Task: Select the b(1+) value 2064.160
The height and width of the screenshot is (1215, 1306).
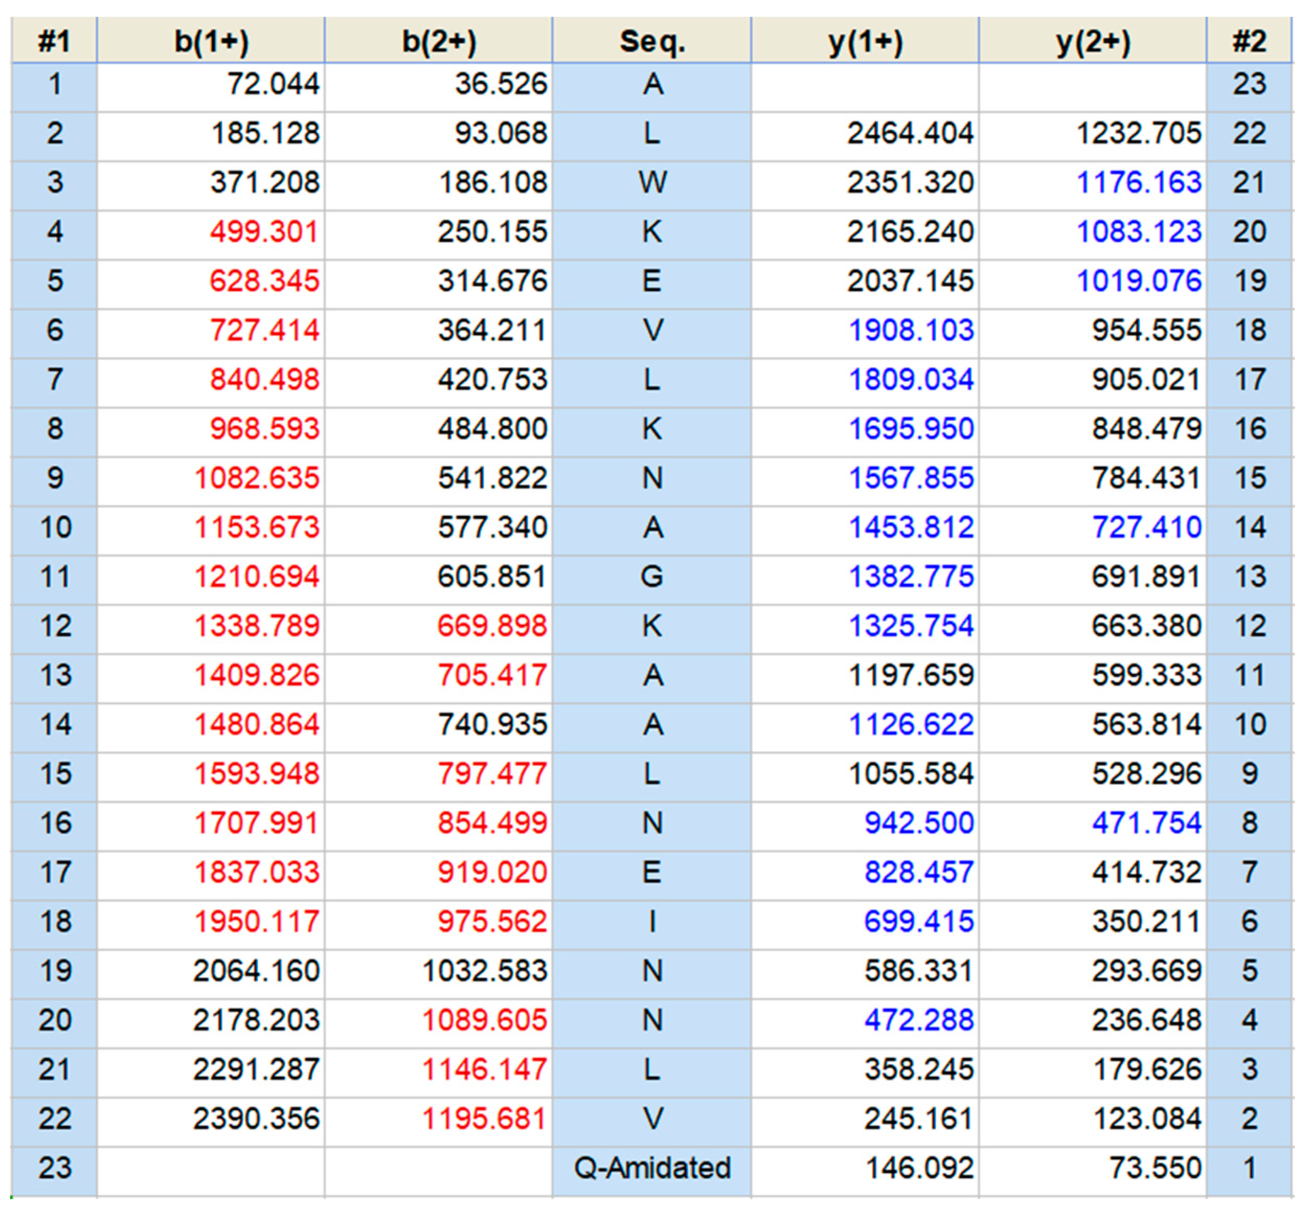Action: point(257,971)
